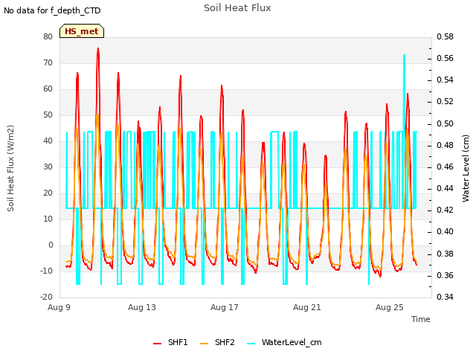Click the red SHF1 legend color marker
Screen dimensions: 476x357
tap(157, 344)
